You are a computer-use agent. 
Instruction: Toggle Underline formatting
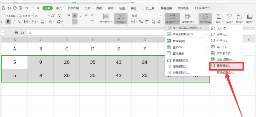20,22
